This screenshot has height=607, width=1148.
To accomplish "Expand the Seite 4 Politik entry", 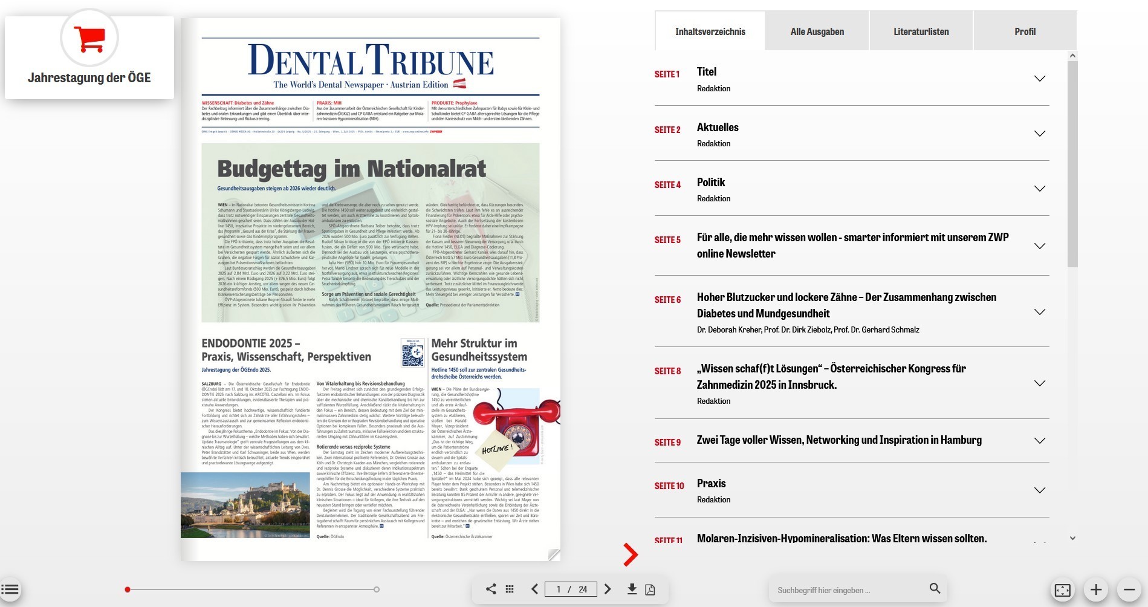I will coord(1040,189).
